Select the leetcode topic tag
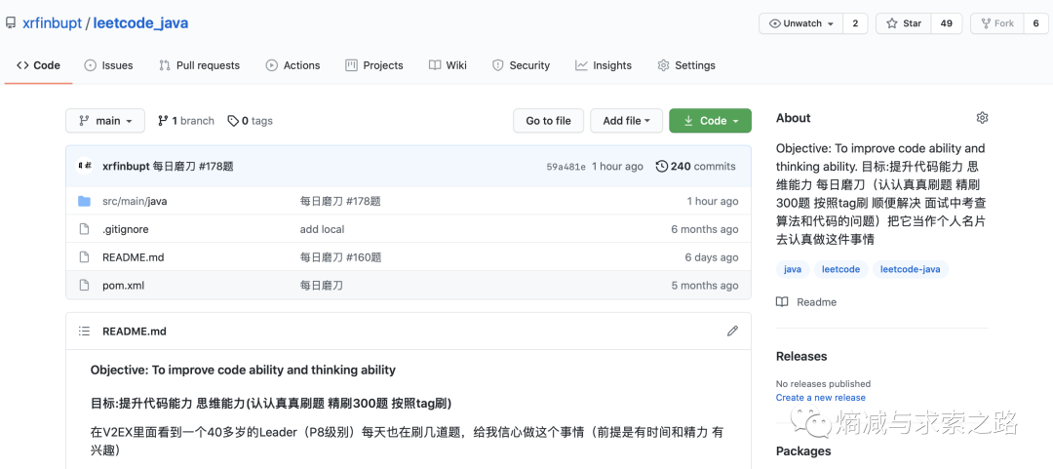Viewport: 1053px width, 469px height. [840, 269]
